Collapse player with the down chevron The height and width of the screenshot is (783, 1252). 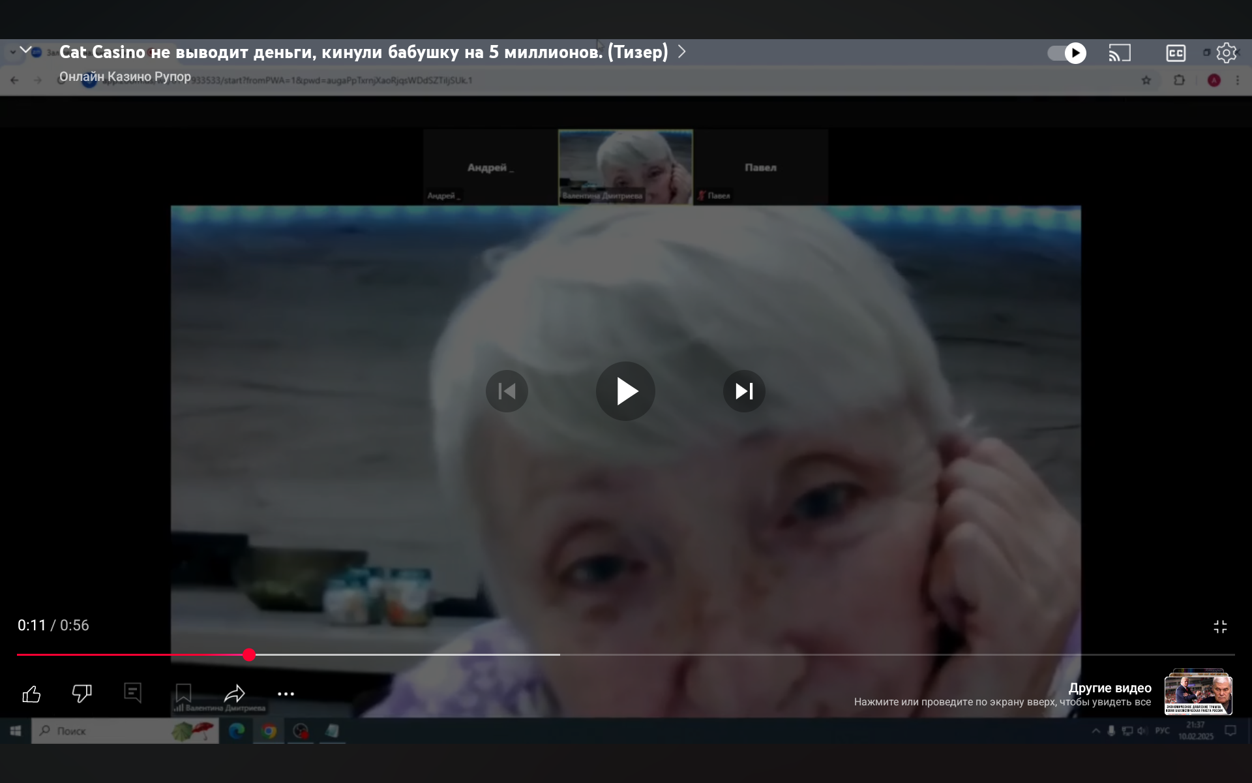point(25,50)
